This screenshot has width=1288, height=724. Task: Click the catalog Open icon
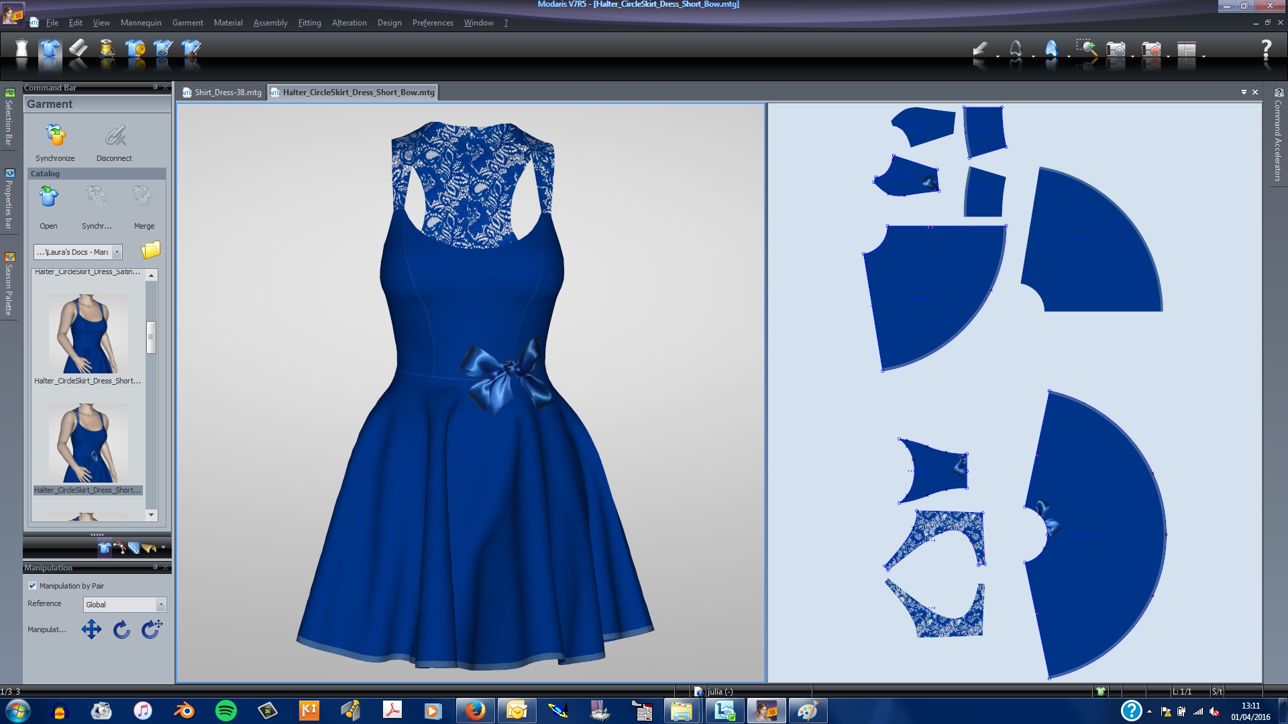[48, 197]
